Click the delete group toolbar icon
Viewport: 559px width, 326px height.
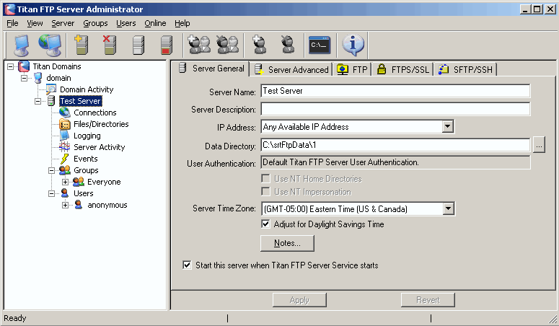coord(227,45)
